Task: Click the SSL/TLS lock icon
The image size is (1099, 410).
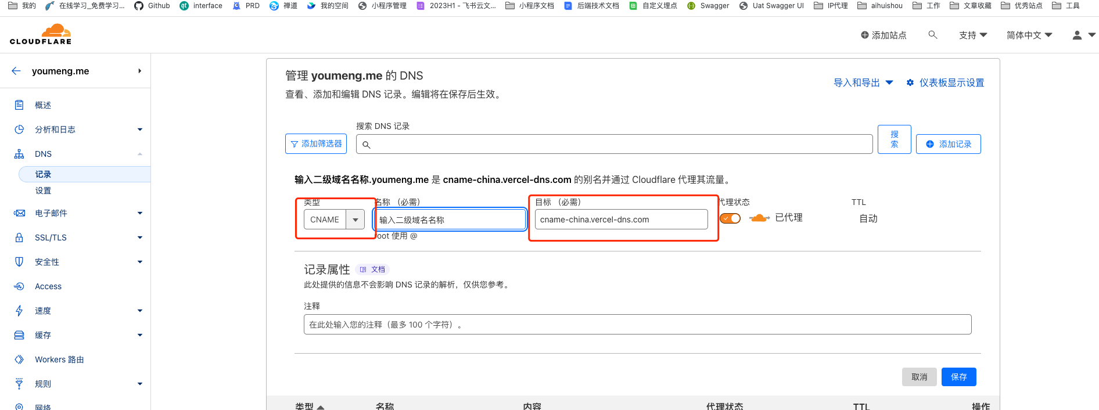Action: click(19, 238)
